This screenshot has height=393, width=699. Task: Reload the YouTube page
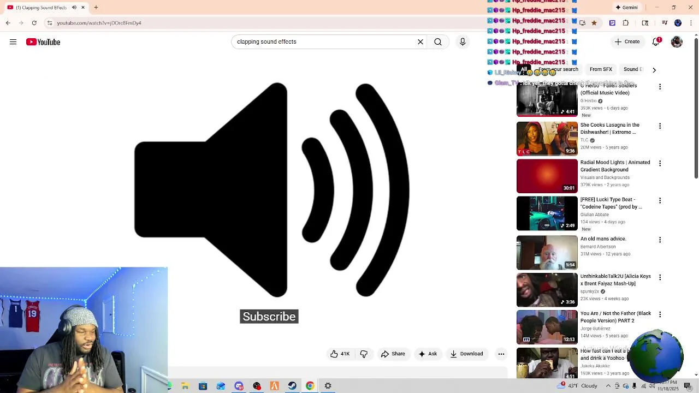(x=34, y=22)
